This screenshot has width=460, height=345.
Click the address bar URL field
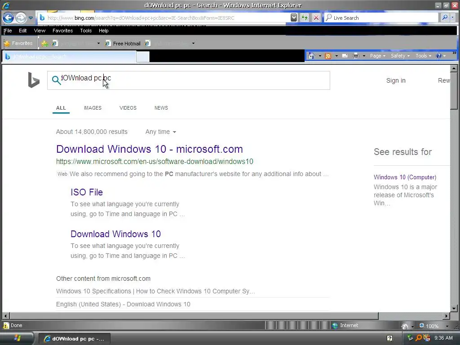point(164,18)
